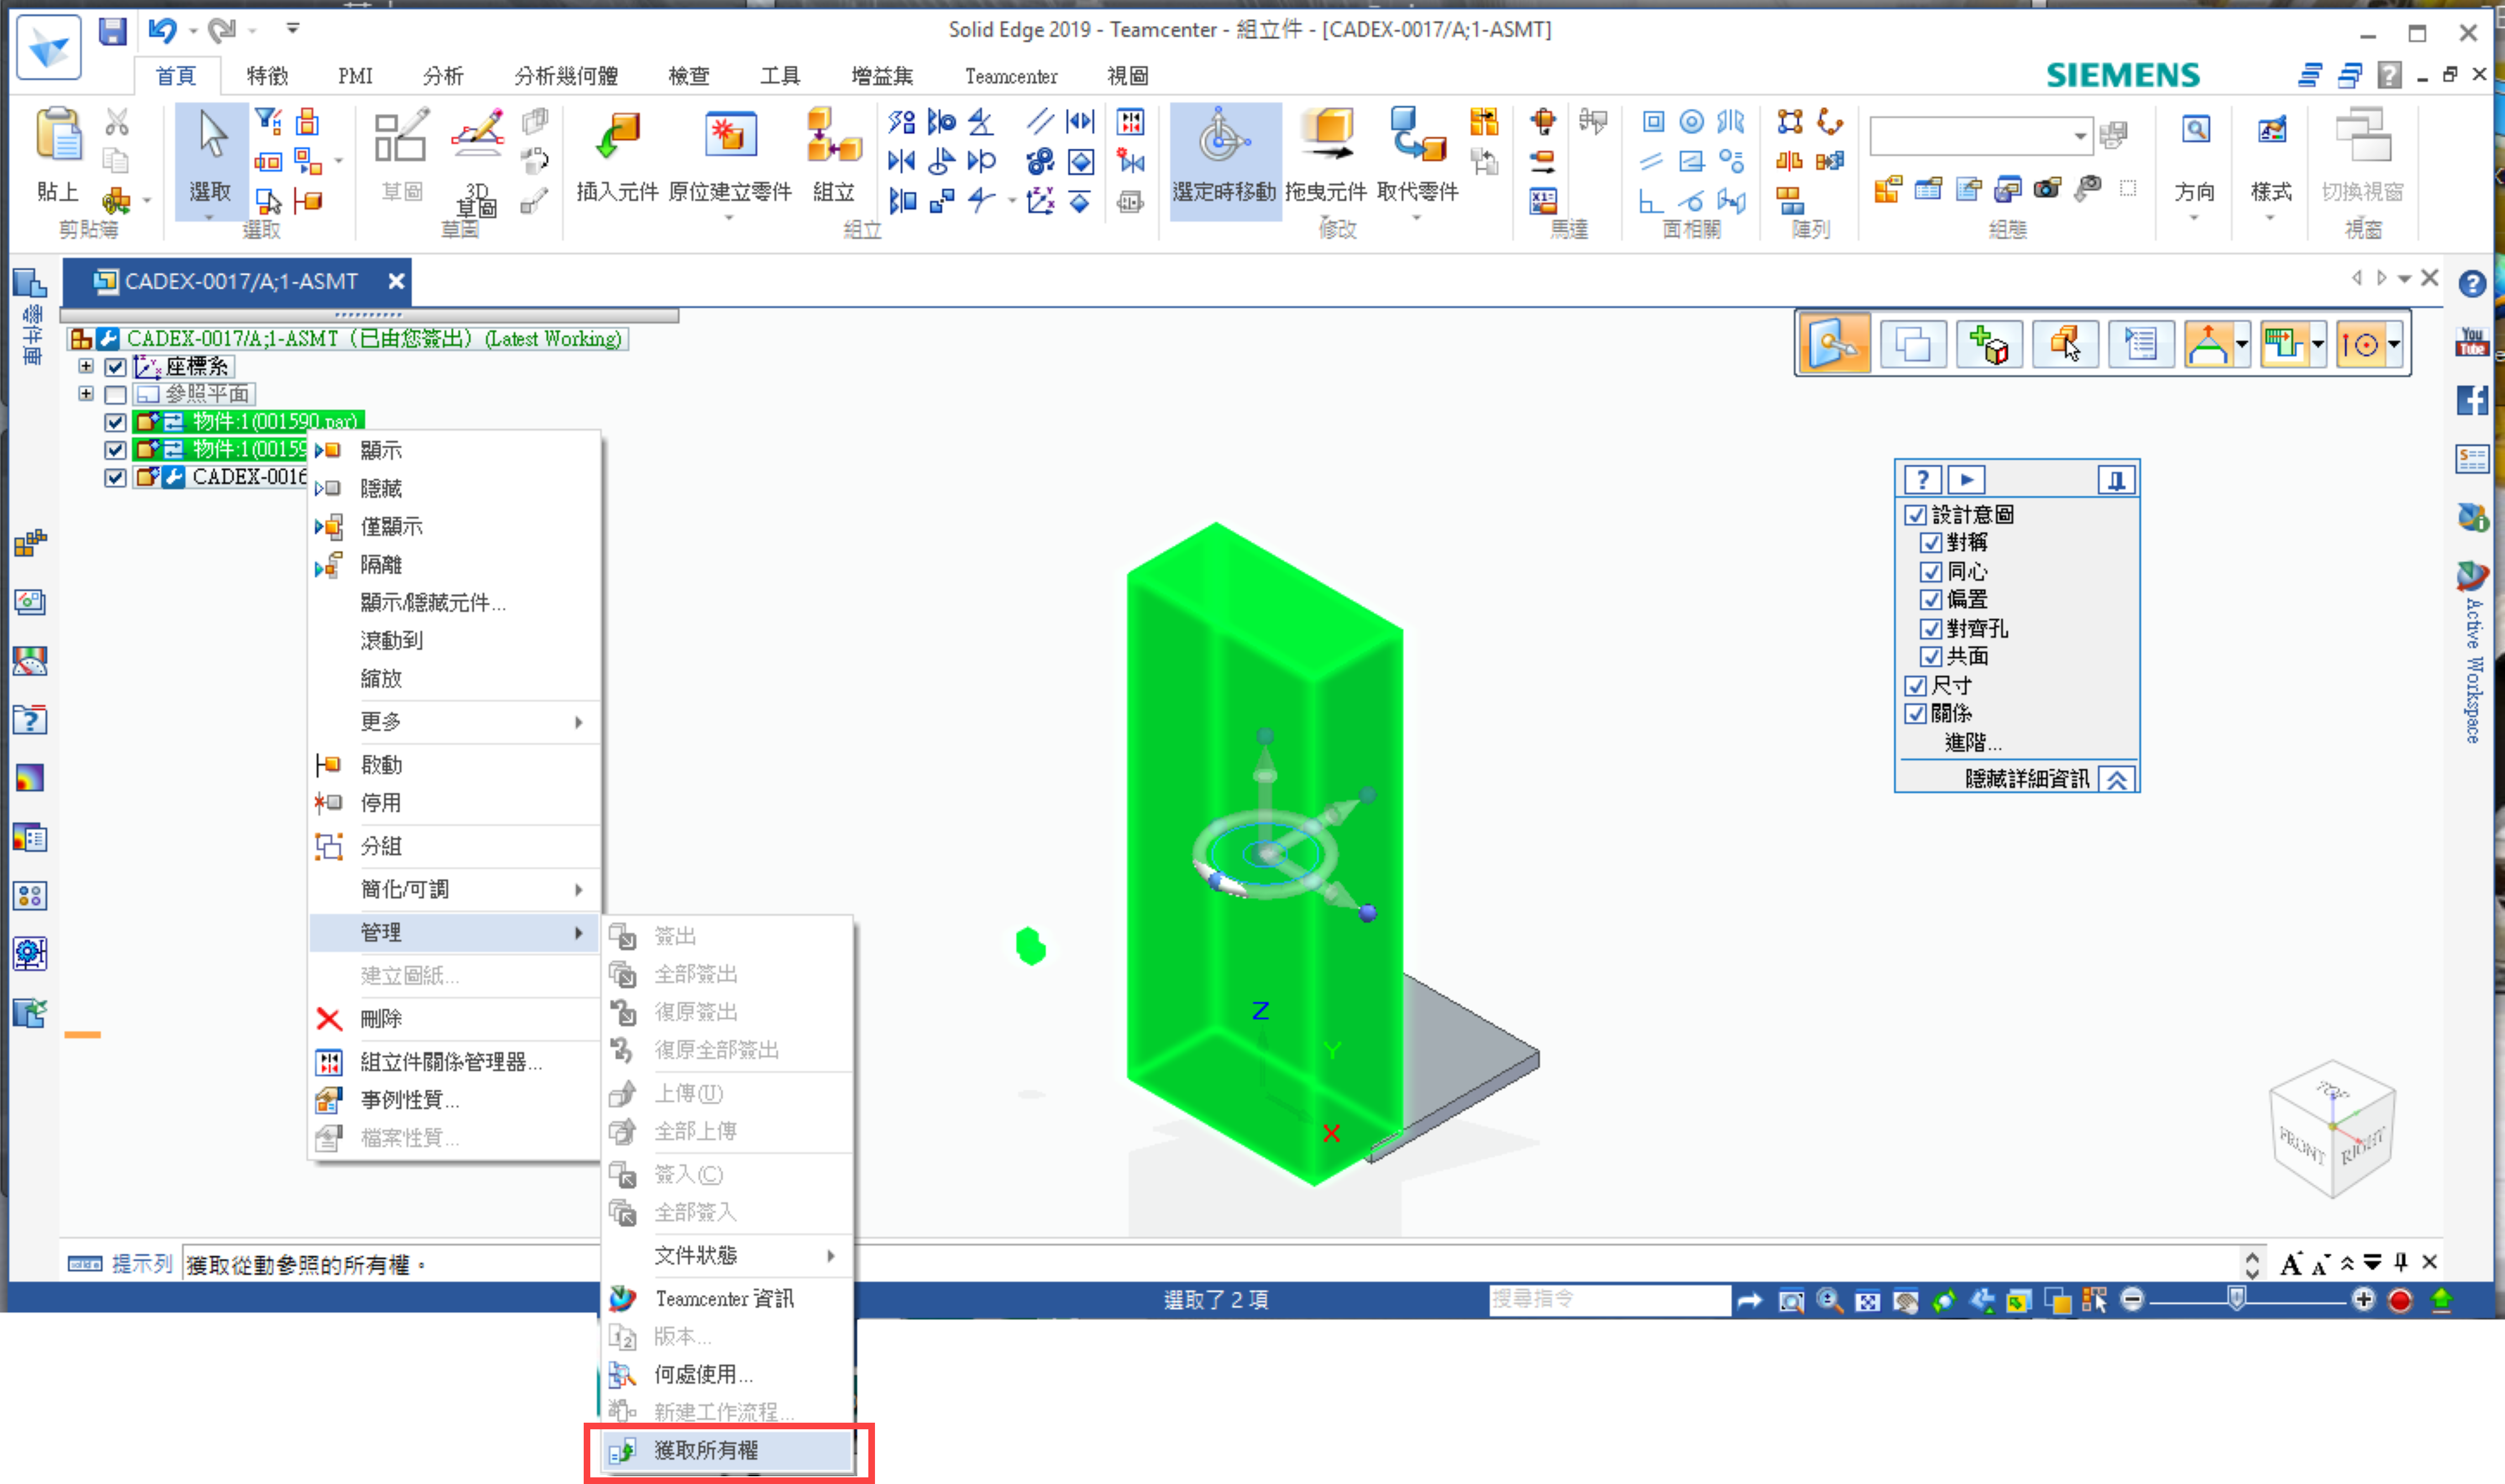Click the zoom slider handle in status bar
Image resolution: width=2505 pixels, height=1484 pixels.
pos(2237,1299)
